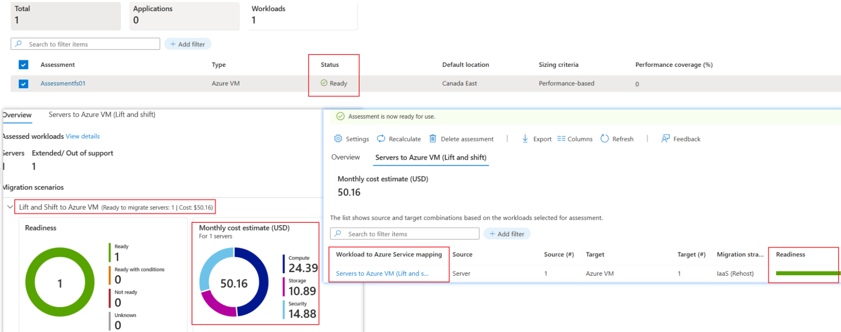The height and width of the screenshot is (332, 841).
Task: Uncheck the Assessmentfs01 row checkbox
Action: [x=24, y=84]
